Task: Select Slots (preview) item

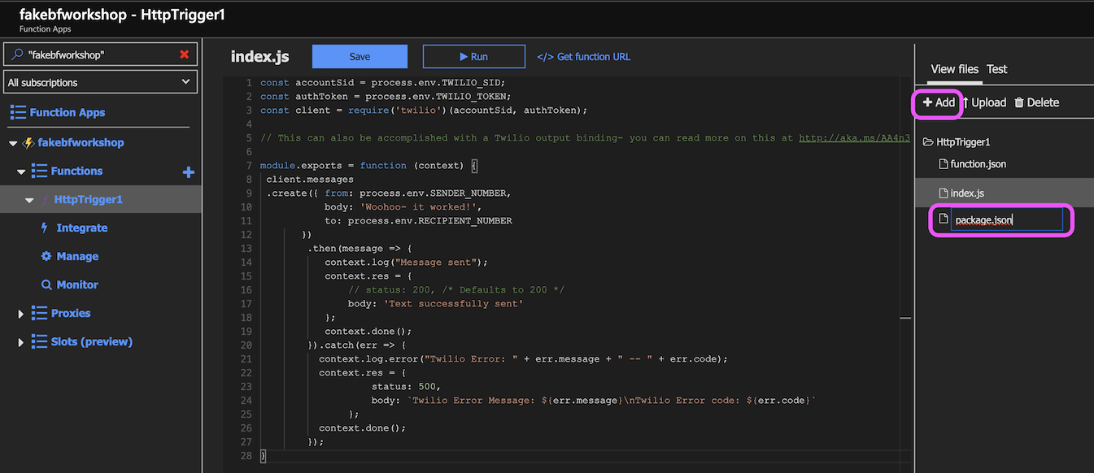Action: click(x=91, y=341)
